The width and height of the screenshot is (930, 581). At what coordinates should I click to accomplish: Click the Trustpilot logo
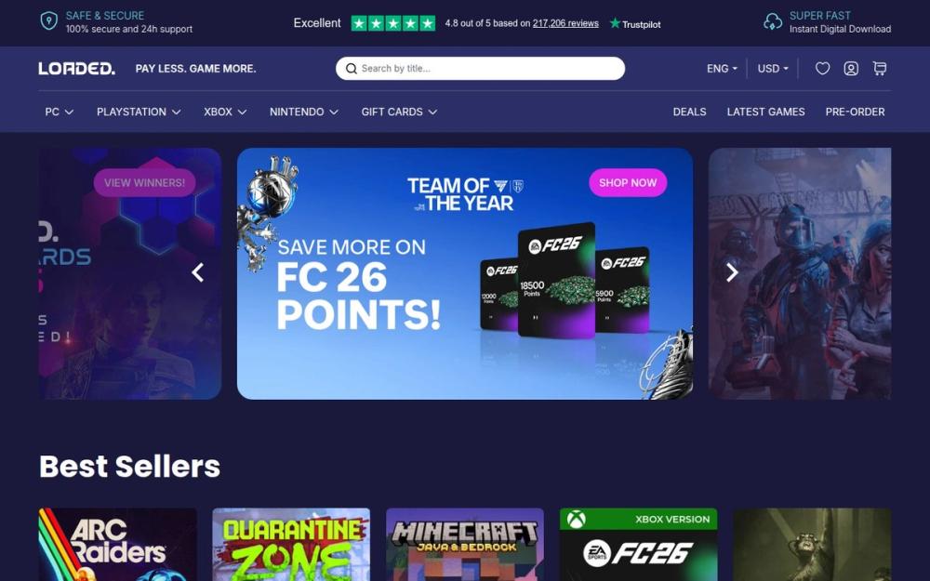[635, 24]
